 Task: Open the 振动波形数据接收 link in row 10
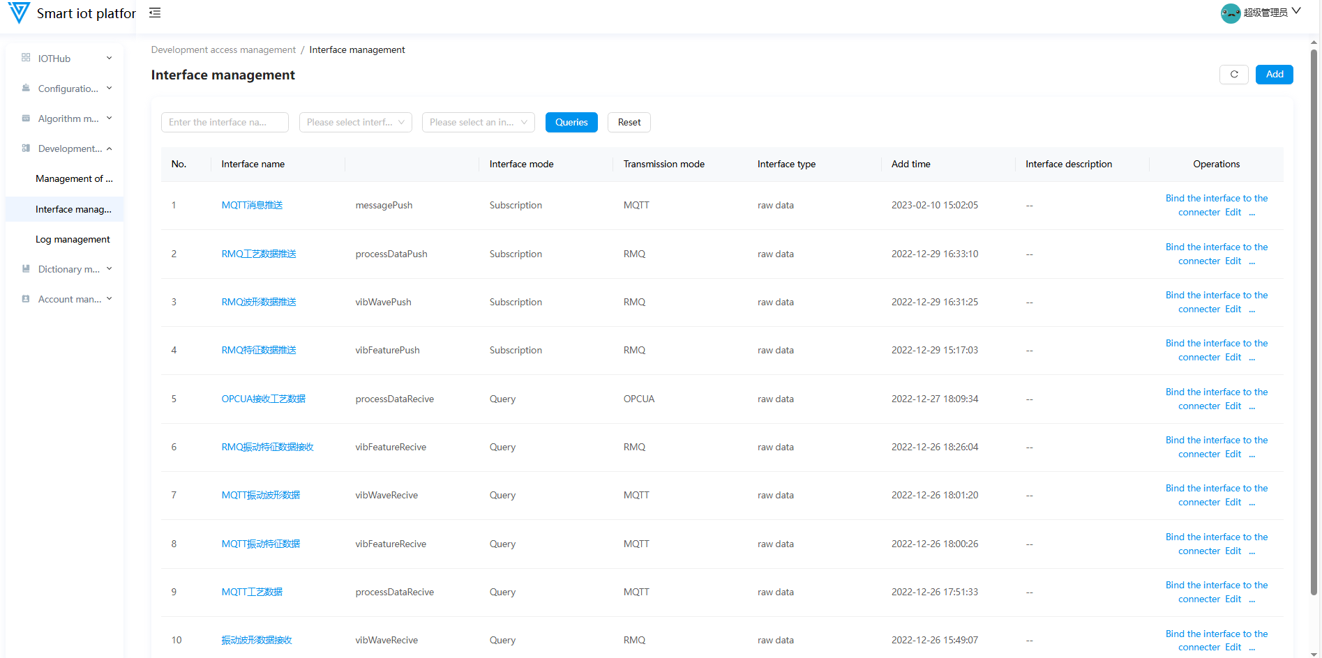(x=257, y=640)
